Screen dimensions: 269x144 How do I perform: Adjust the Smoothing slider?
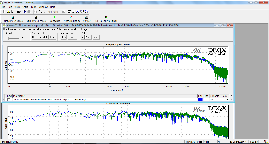(8, 38)
